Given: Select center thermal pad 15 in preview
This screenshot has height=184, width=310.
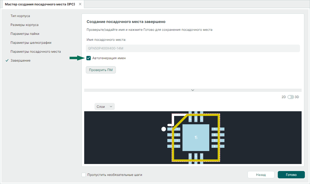Looking at the screenshot, I should 196,138.
